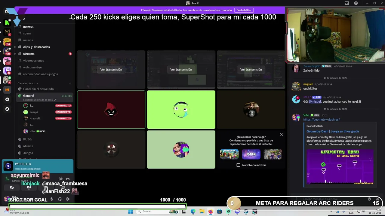The image size is (385, 216).
Task: Click Deshabilitar streamer mode button
Action: [x=244, y=10]
